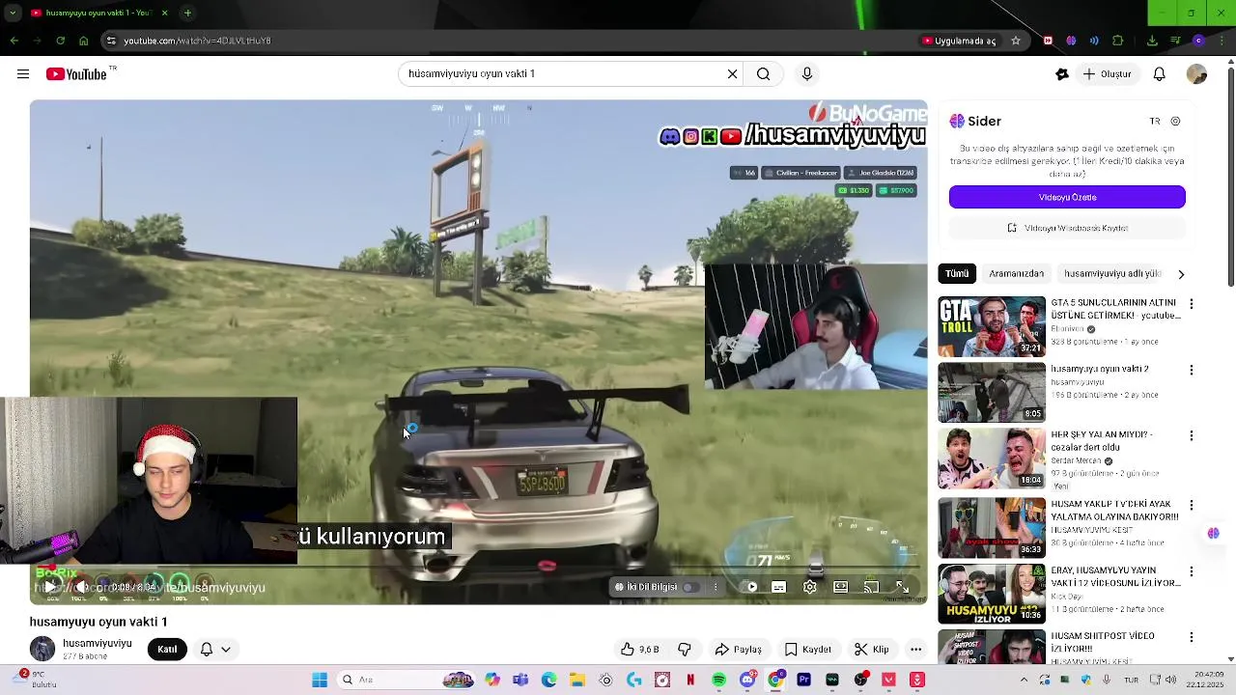Toggle subtitles CC button in player

779,587
